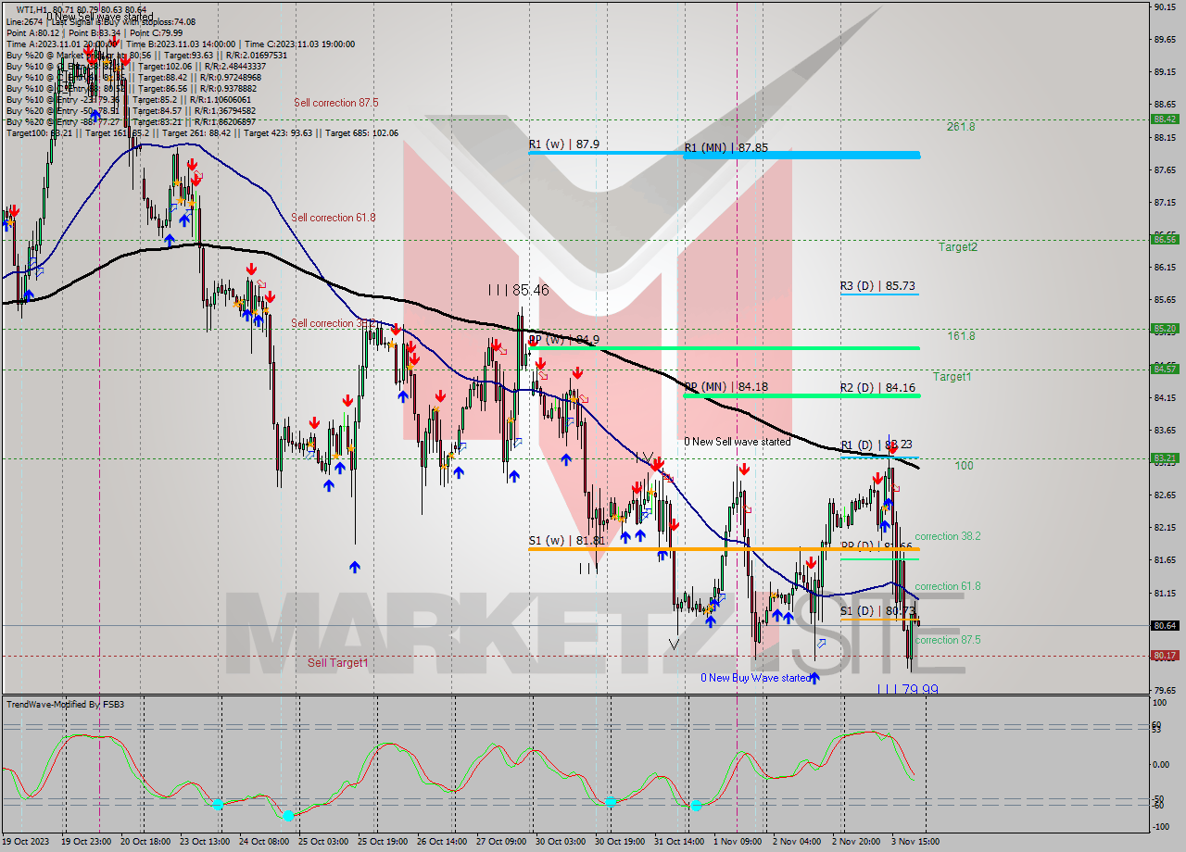Click the '25 Oct 19:00' time axis label
Screen dimensions: 1186x852
coord(385,842)
